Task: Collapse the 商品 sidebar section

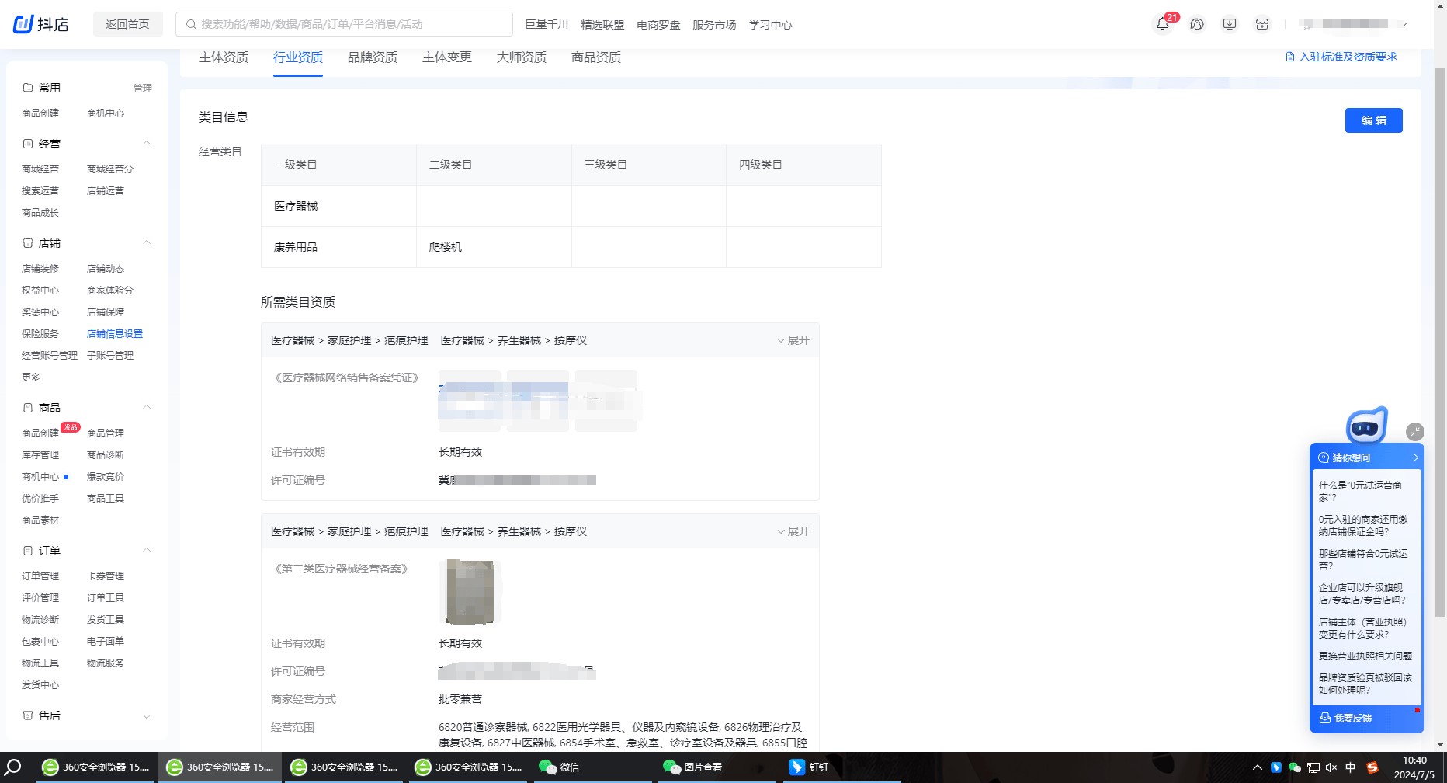Action: pyautogui.click(x=147, y=407)
